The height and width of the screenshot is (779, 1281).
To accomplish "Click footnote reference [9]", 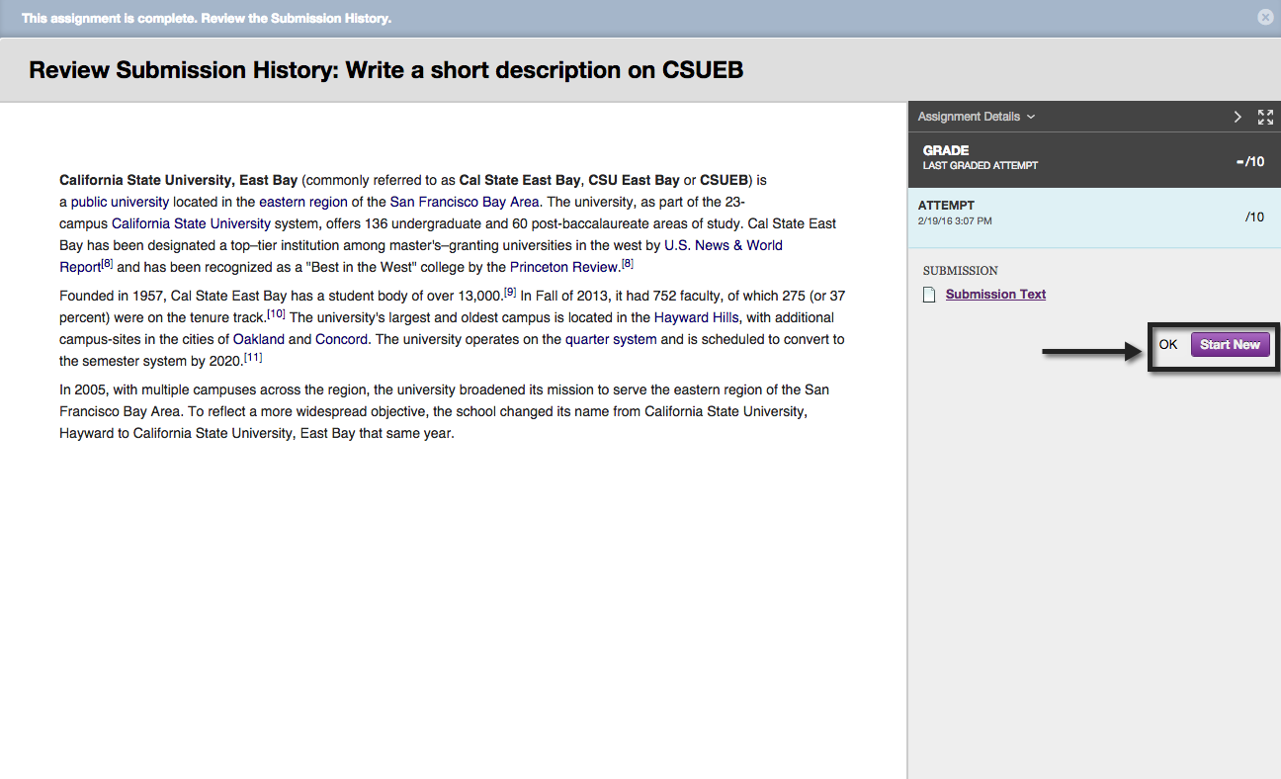I will (510, 292).
